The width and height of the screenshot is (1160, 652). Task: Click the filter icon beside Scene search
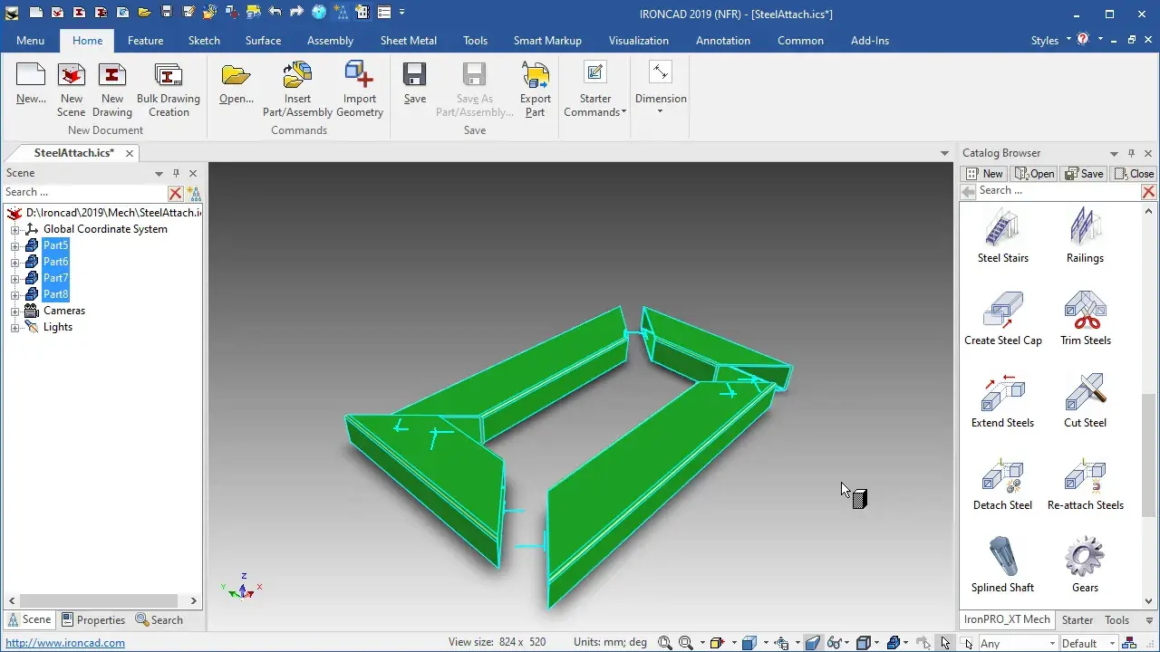[194, 193]
